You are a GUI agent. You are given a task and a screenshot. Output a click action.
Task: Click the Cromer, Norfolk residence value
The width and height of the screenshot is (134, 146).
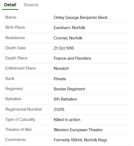68,38
